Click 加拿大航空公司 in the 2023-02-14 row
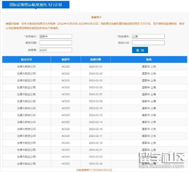Screen dimensions: 189x172 click(x=26, y=122)
